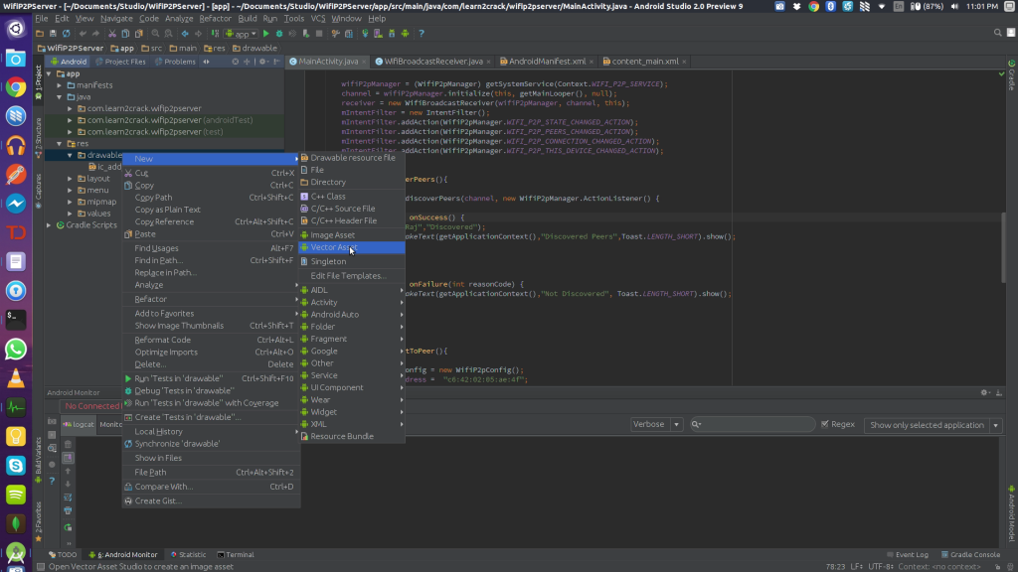Select the Cut scissors icon in toolbar
This screenshot has height=572, width=1018.
pyautogui.click(x=111, y=33)
